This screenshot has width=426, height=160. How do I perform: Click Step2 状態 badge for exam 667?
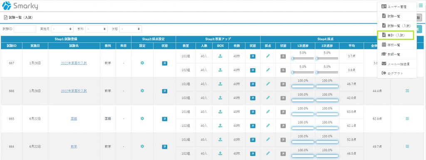pyautogui.click(x=164, y=63)
